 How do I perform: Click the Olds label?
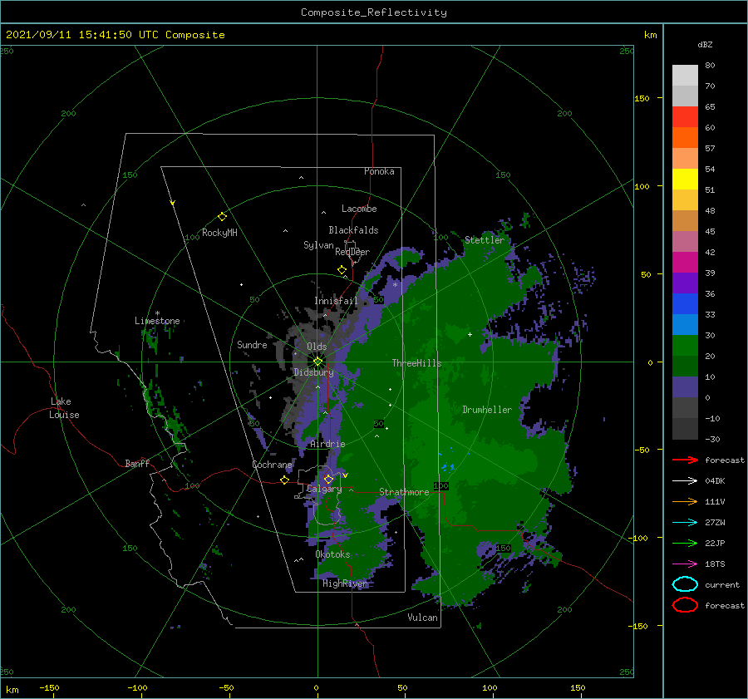[x=317, y=347]
